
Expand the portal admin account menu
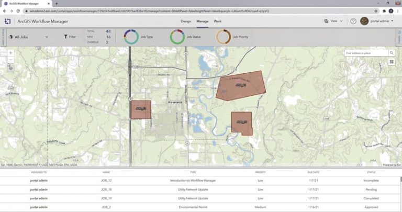coord(382,21)
